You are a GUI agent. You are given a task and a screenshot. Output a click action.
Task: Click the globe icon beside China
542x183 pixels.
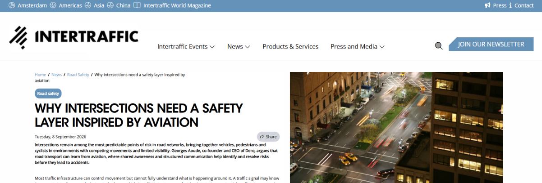[x=111, y=5]
